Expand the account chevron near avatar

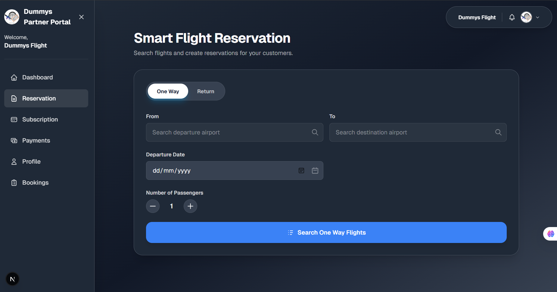pyautogui.click(x=538, y=17)
